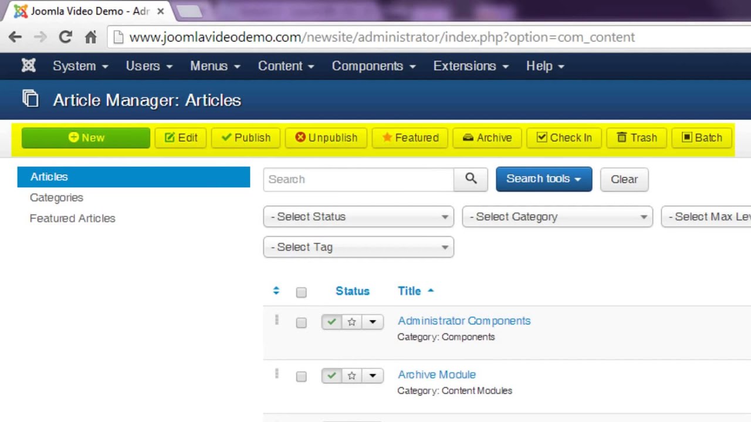The width and height of the screenshot is (751, 422).
Task: Expand actions dropdown arrow for Administrator Components
Action: pyautogui.click(x=373, y=322)
